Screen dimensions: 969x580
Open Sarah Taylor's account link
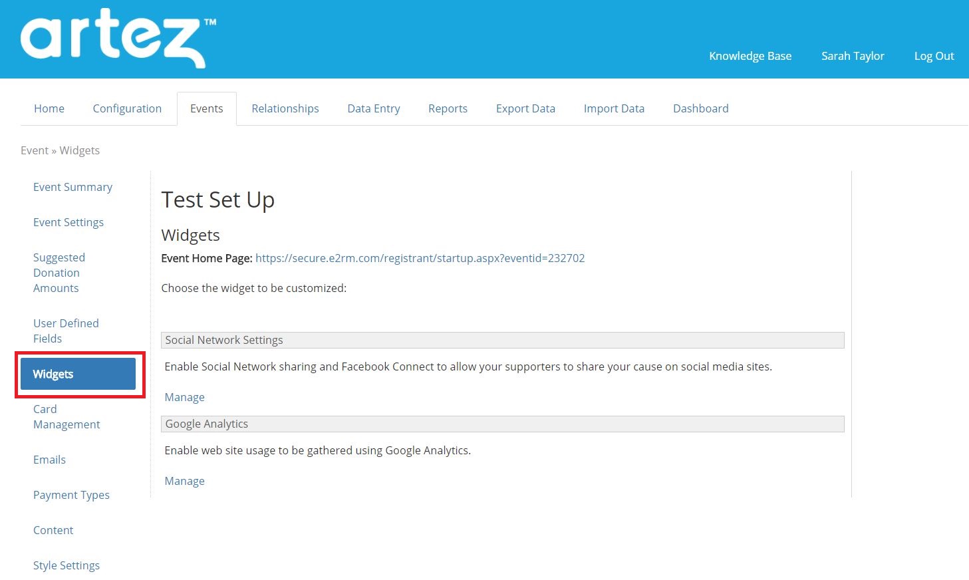pyautogui.click(x=853, y=56)
